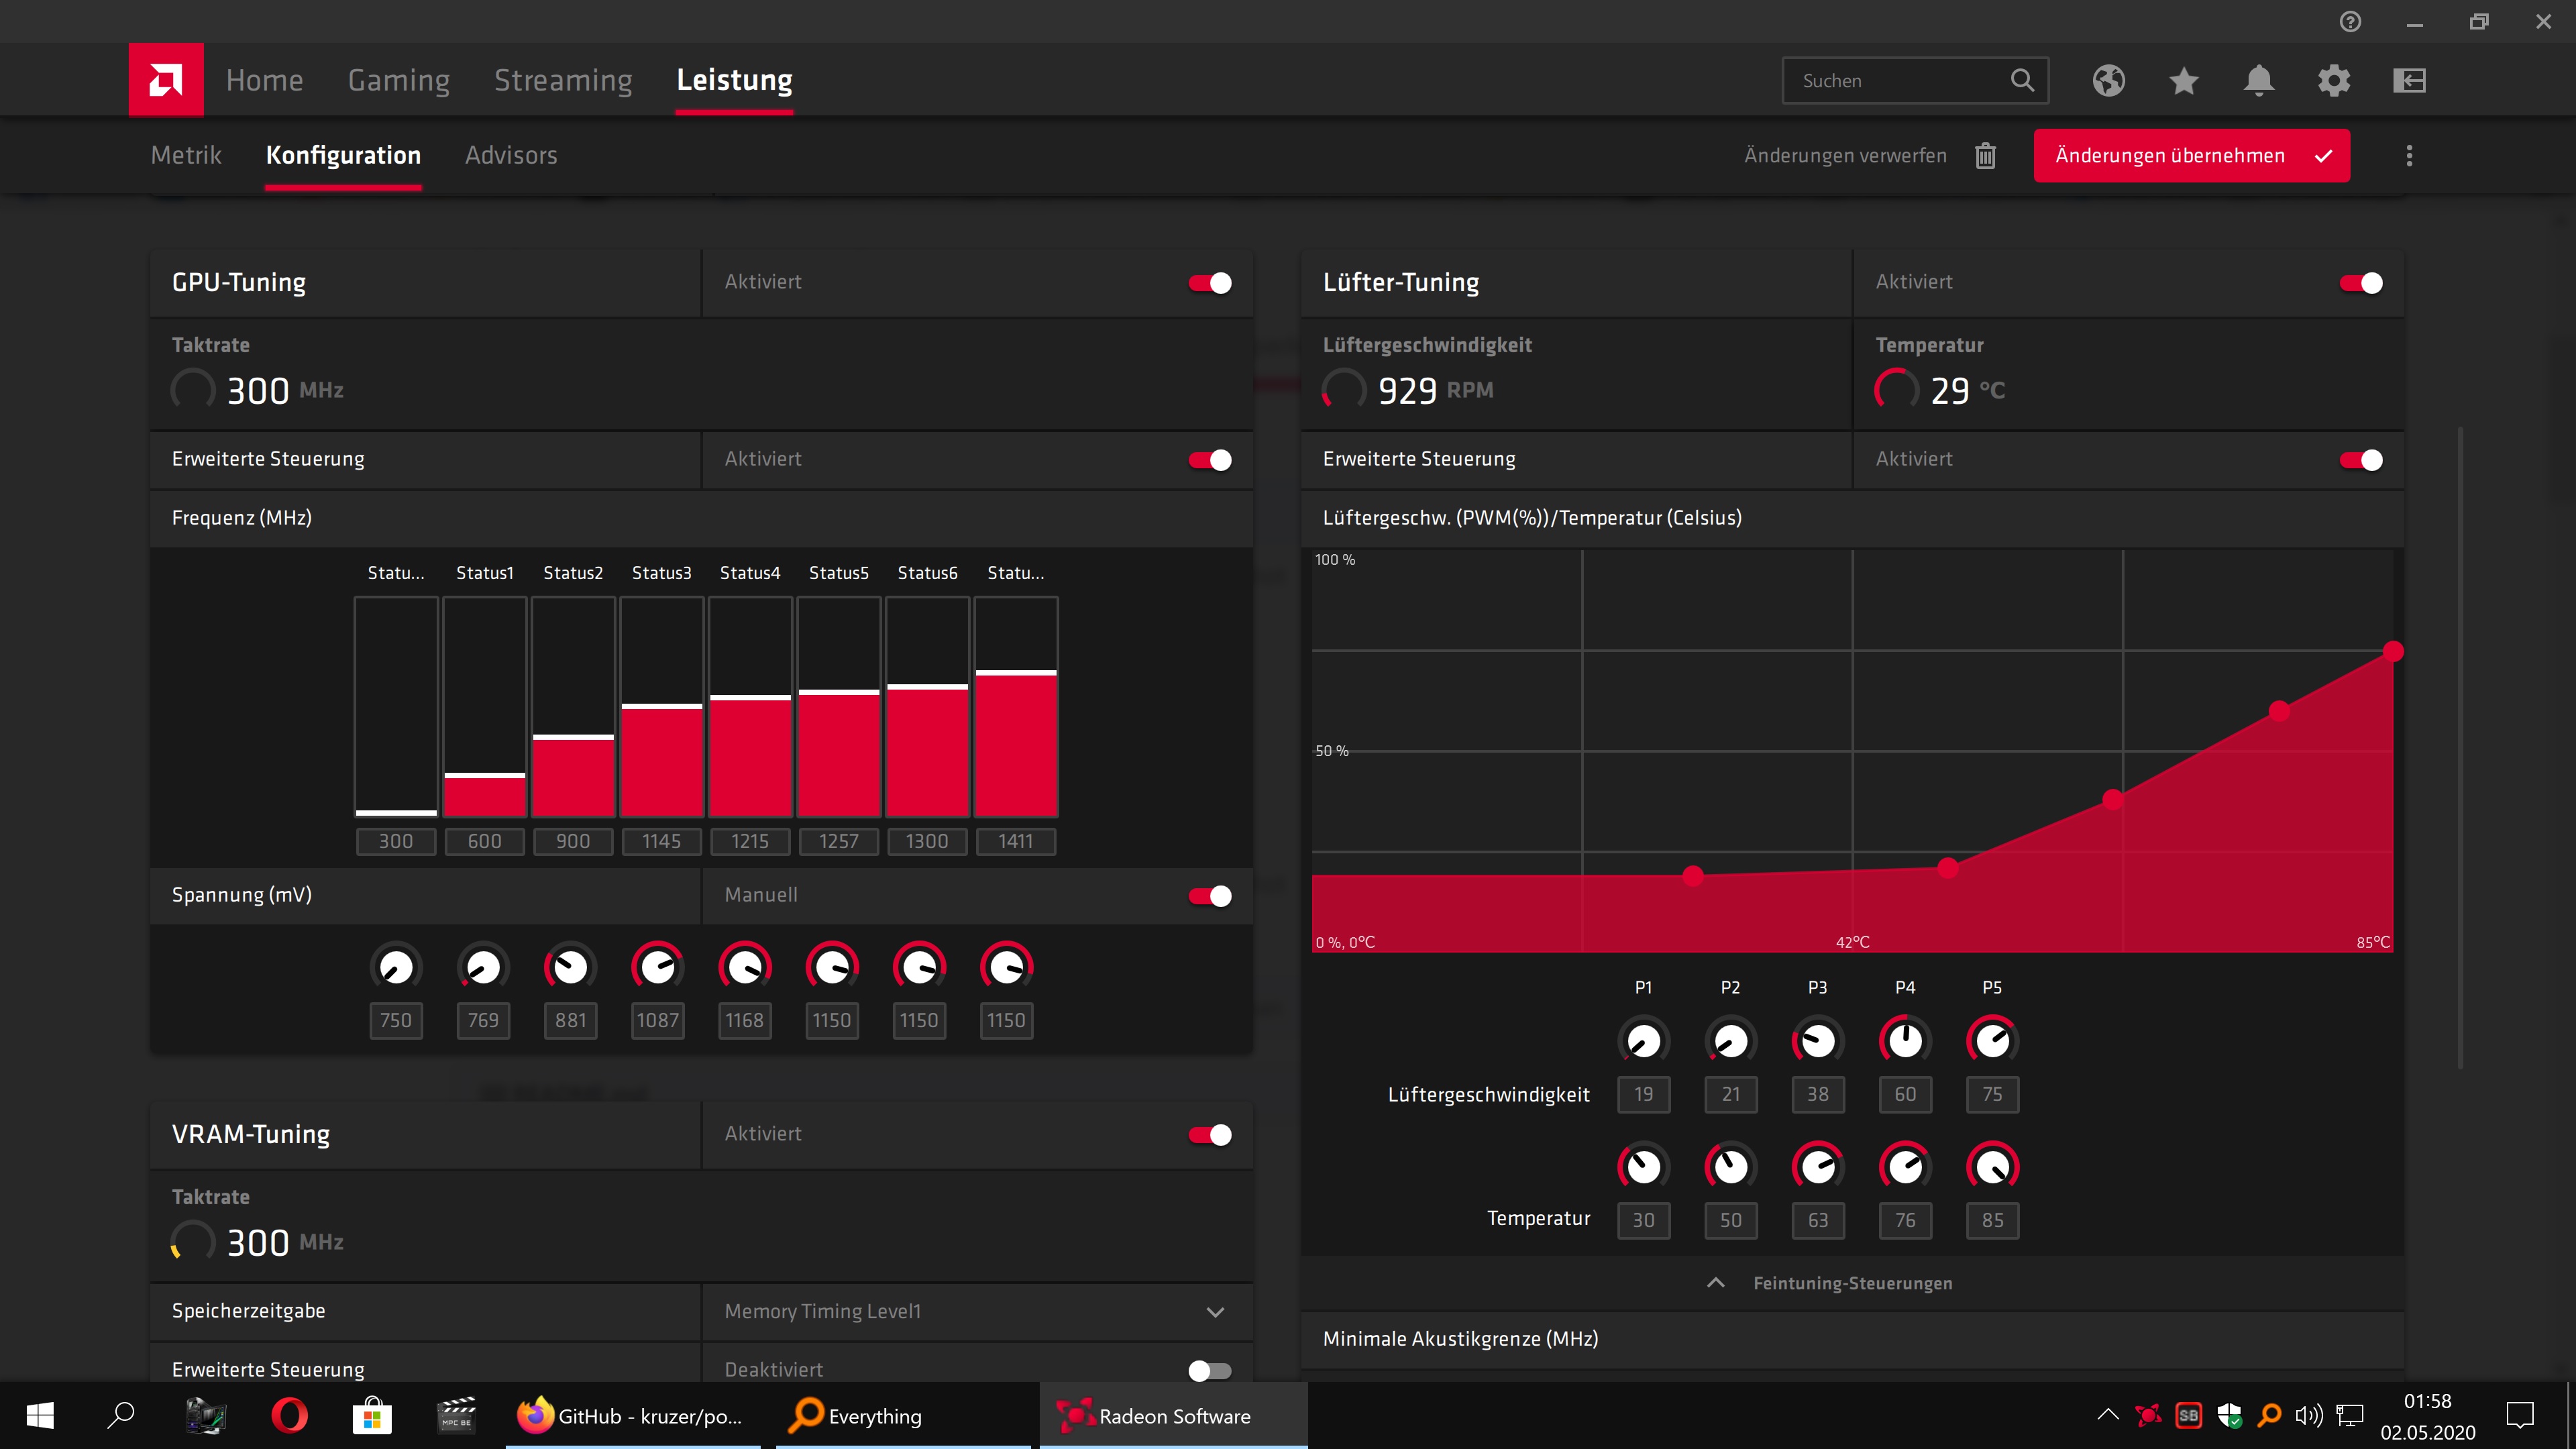The image size is (2576, 1449).
Task: Turn off the Lüfter-Tuning toggle
Action: 2361,283
